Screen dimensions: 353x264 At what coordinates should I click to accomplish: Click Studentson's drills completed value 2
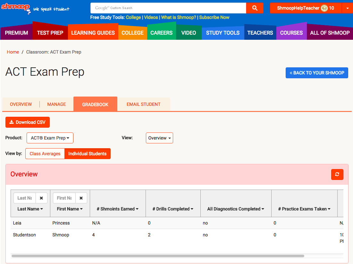click(149, 235)
